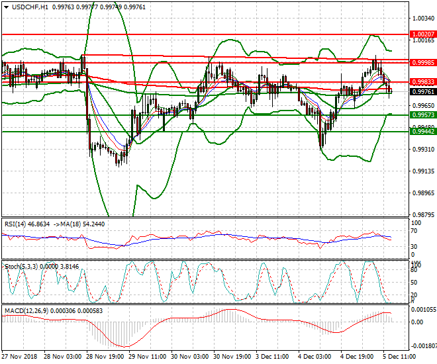This screenshot has height=364, width=437.
Task: Select the green 0.99442 support price label
Action: [x=423, y=132]
